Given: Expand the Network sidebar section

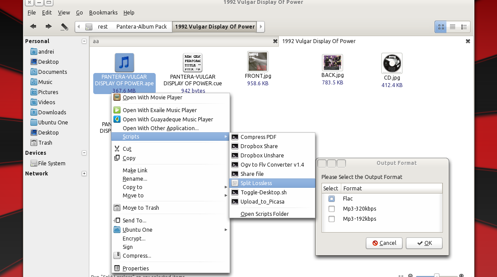Looking at the screenshot, I should [84, 173].
